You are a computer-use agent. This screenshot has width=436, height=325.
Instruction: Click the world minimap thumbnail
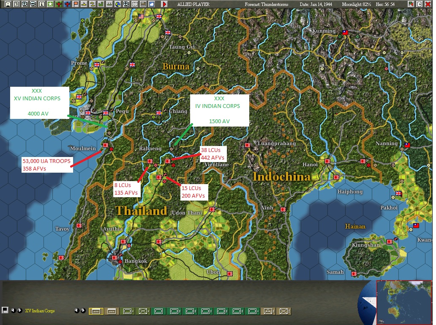[x=404, y=303]
